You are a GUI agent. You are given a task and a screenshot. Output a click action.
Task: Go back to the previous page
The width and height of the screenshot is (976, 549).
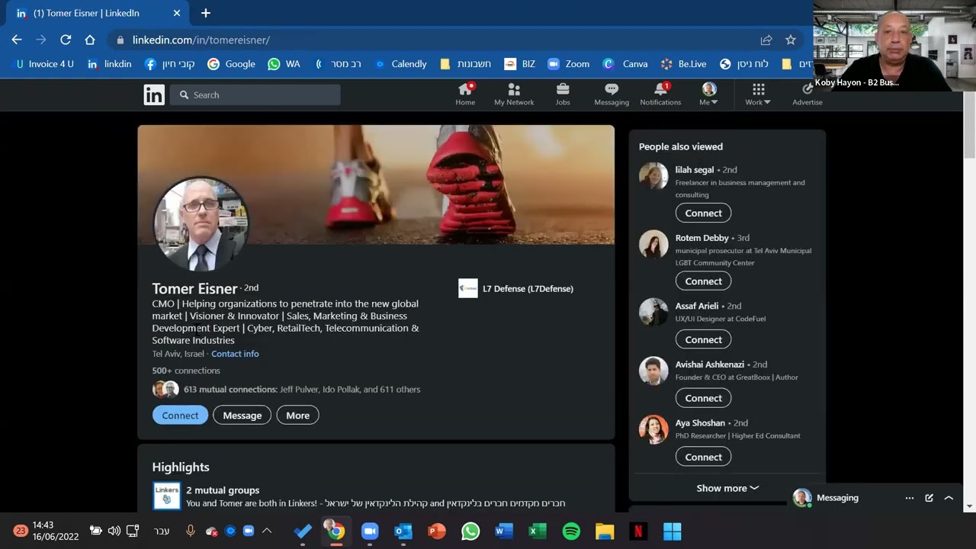17,40
